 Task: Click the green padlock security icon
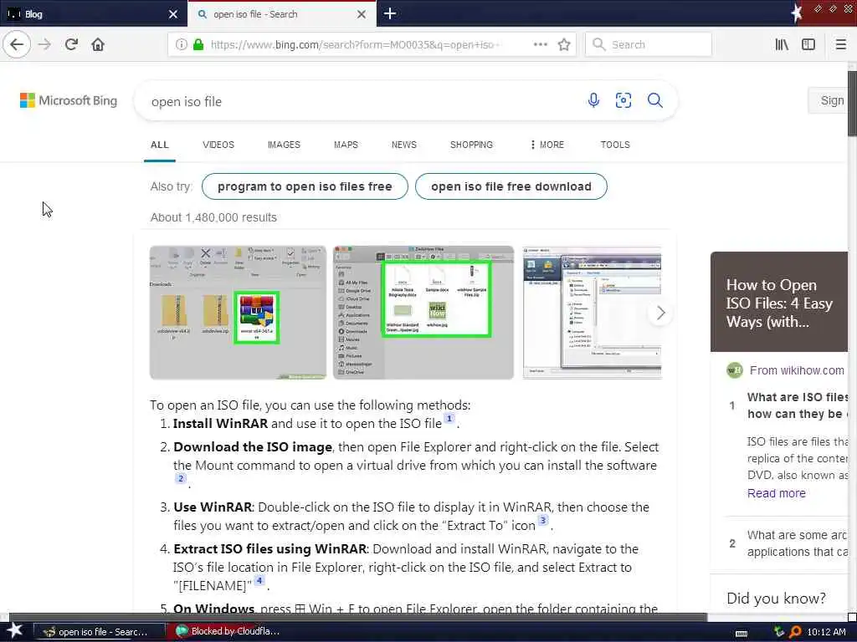pos(198,44)
